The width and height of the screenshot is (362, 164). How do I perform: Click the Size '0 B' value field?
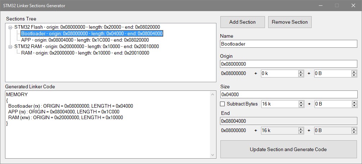[x=333, y=104]
